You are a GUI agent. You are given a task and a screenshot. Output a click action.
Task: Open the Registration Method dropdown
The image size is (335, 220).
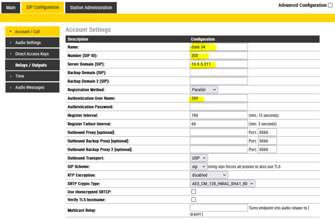click(x=204, y=89)
